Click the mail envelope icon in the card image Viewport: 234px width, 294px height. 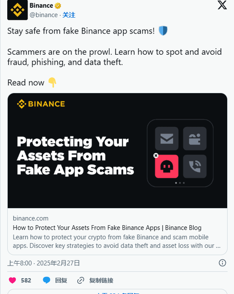[167, 138]
